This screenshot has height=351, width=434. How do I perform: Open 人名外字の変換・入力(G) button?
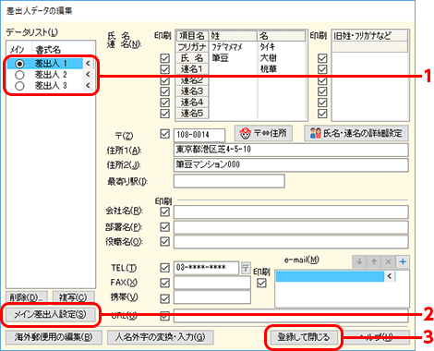160,337
